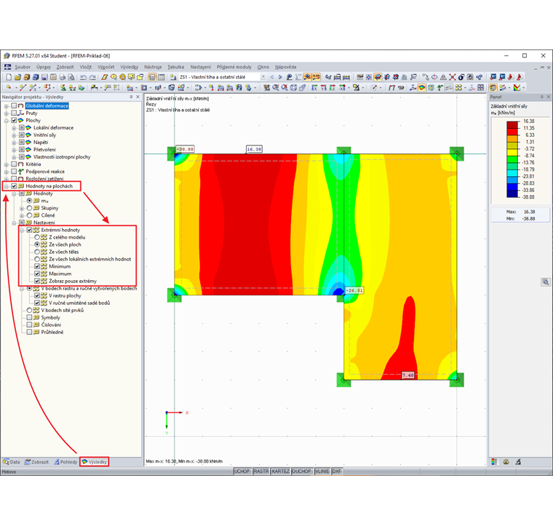This screenshot has width=553, height=526.
Task: Open color spectrum settings icon in toolbar
Action: pyautogui.click(x=517, y=87)
